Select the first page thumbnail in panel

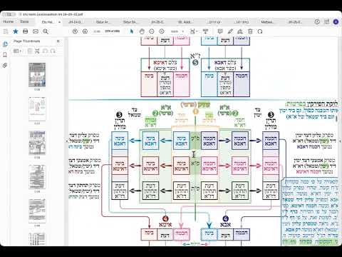tap(37, 75)
